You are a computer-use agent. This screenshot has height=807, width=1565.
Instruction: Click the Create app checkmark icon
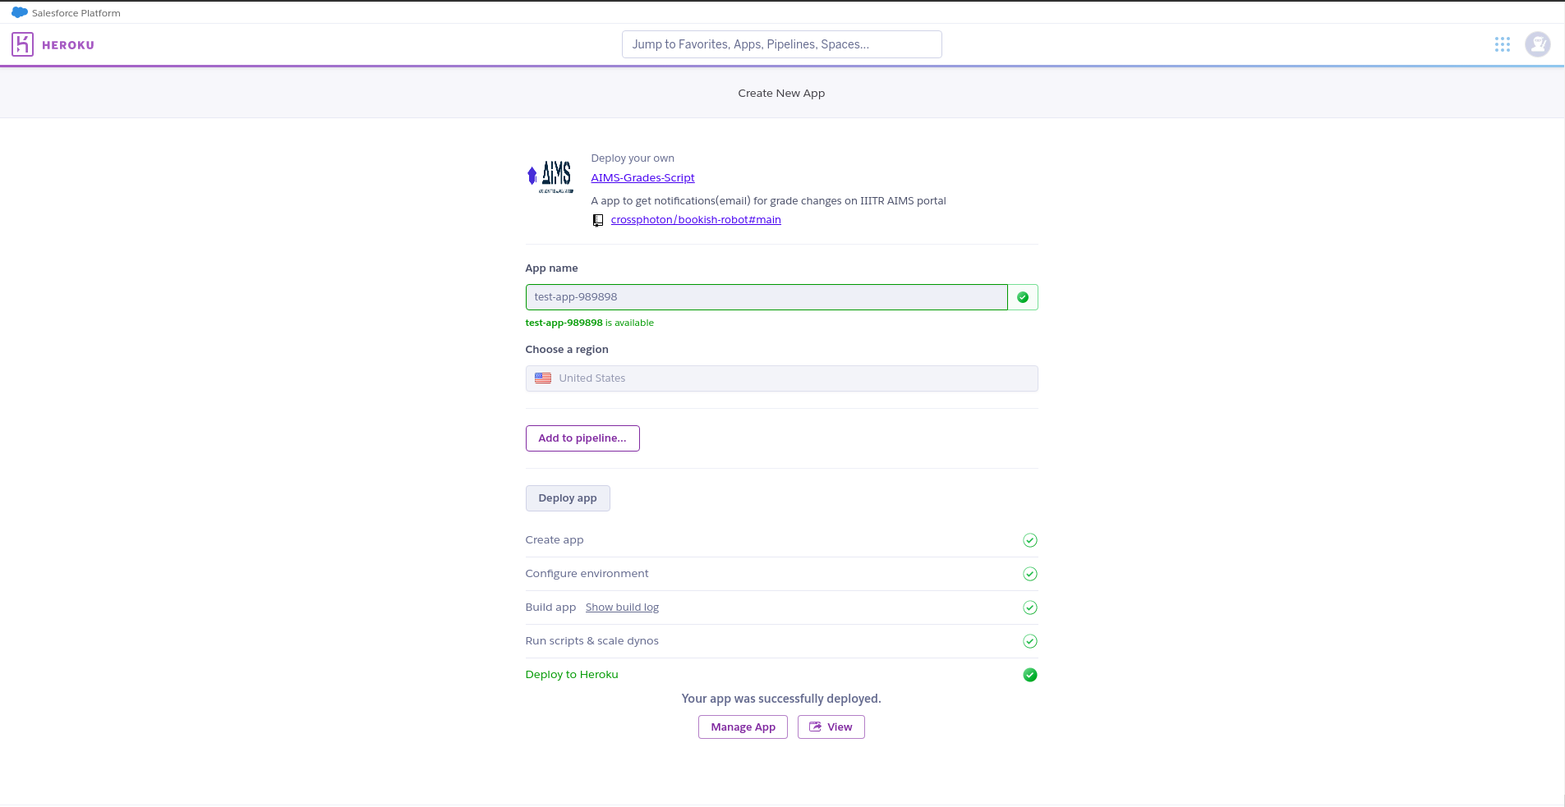(1030, 540)
